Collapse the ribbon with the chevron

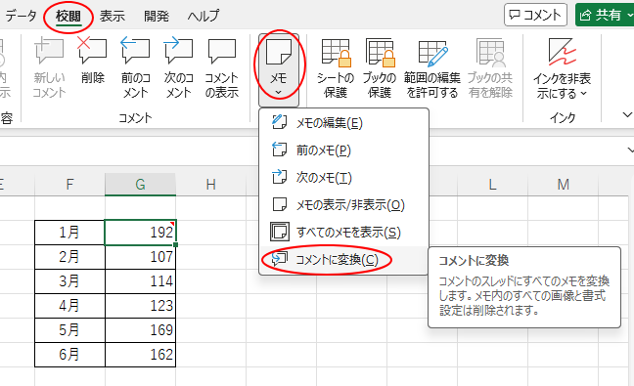(x=627, y=115)
